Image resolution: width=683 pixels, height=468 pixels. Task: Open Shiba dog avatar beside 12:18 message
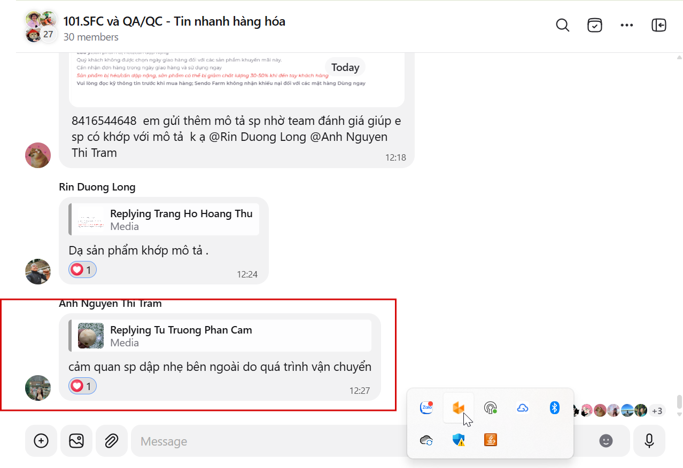coord(38,155)
